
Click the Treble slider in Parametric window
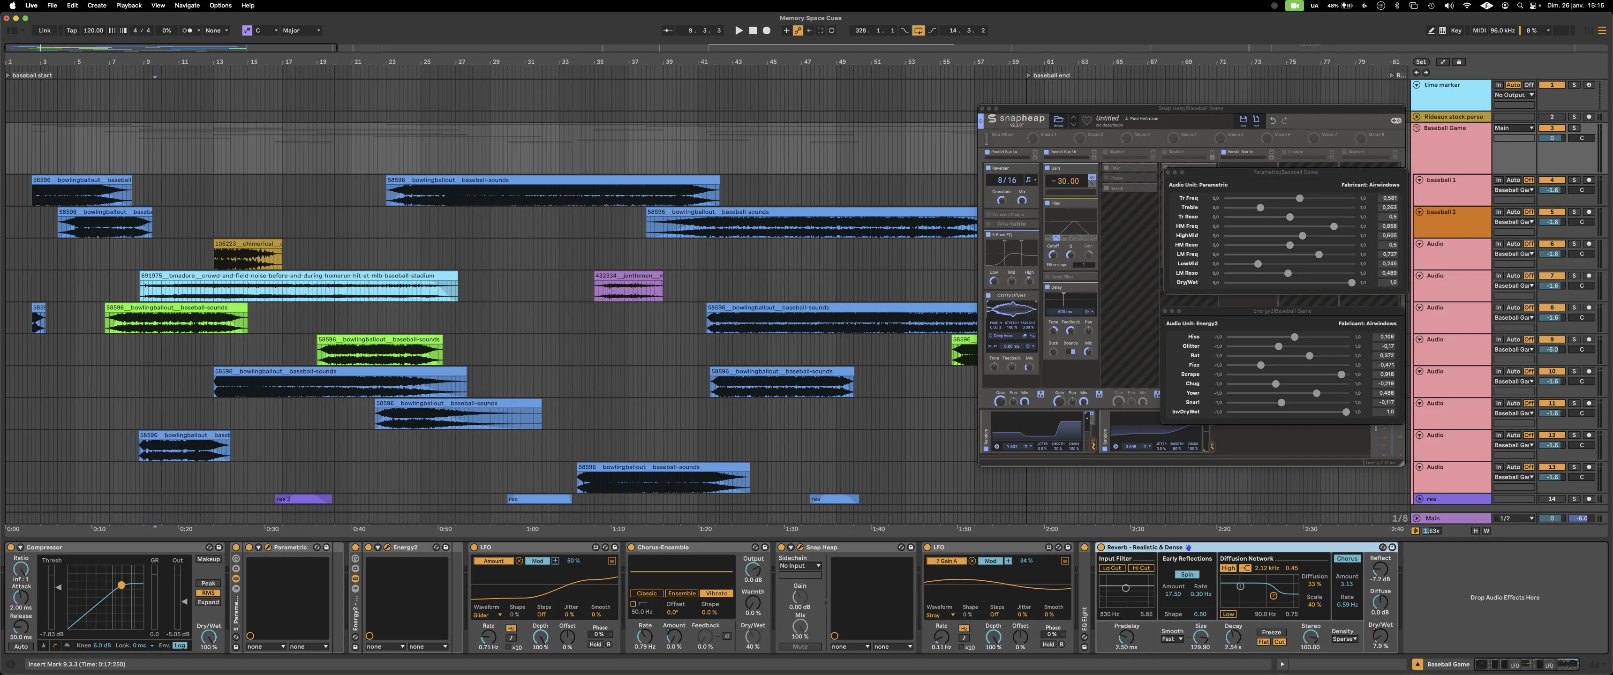coord(1260,207)
